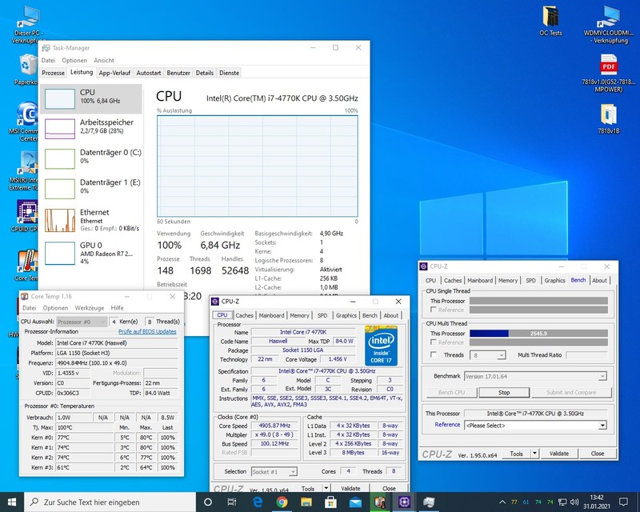
Task: Open the Papierkorb recycle bin icon
Action: coord(28,70)
